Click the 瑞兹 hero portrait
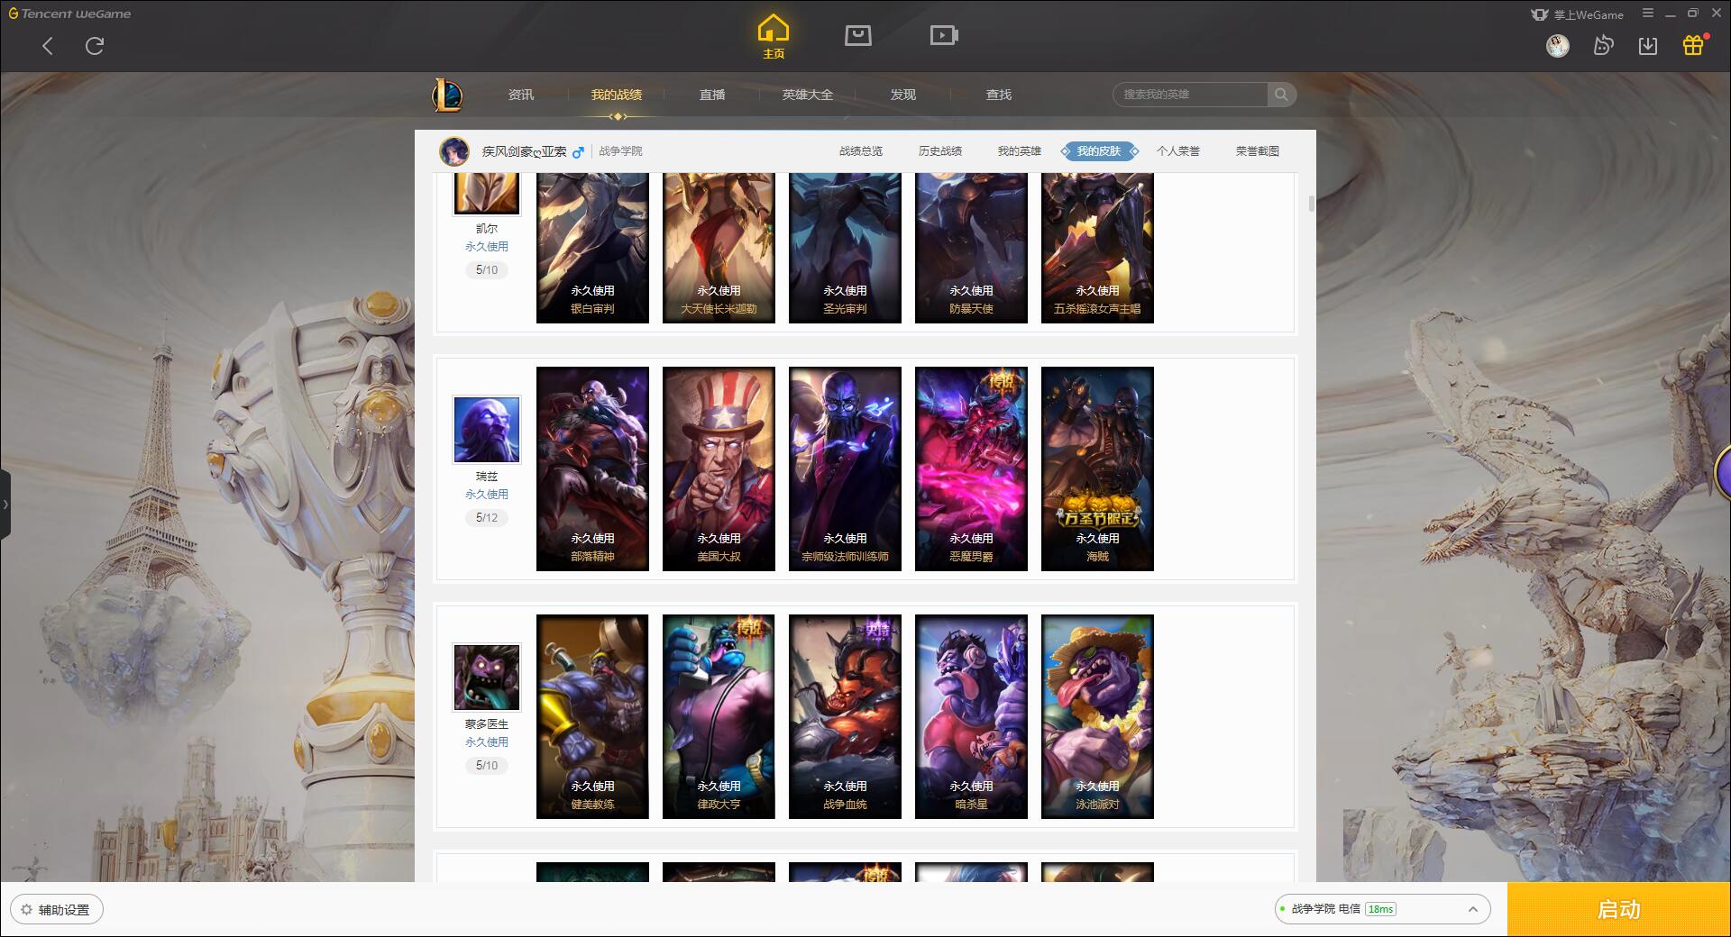The height and width of the screenshot is (937, 1731). point(487,430)
